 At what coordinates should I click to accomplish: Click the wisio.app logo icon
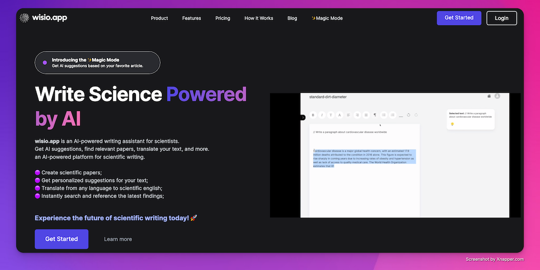tap(24, 18)
